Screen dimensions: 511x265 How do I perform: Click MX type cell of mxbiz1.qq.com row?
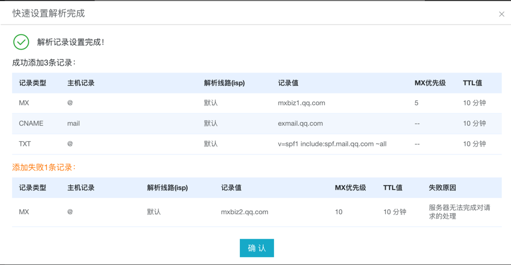pyautogui.click(x=24, y=103)
